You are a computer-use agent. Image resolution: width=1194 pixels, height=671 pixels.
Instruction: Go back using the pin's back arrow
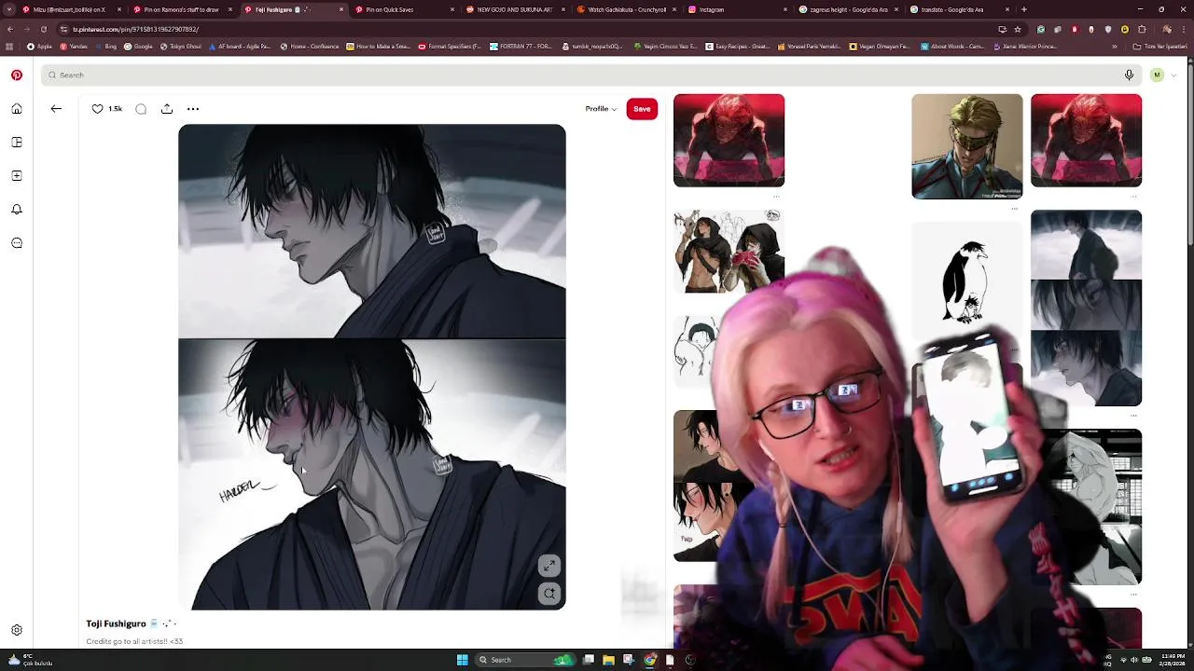click(56, 109)
